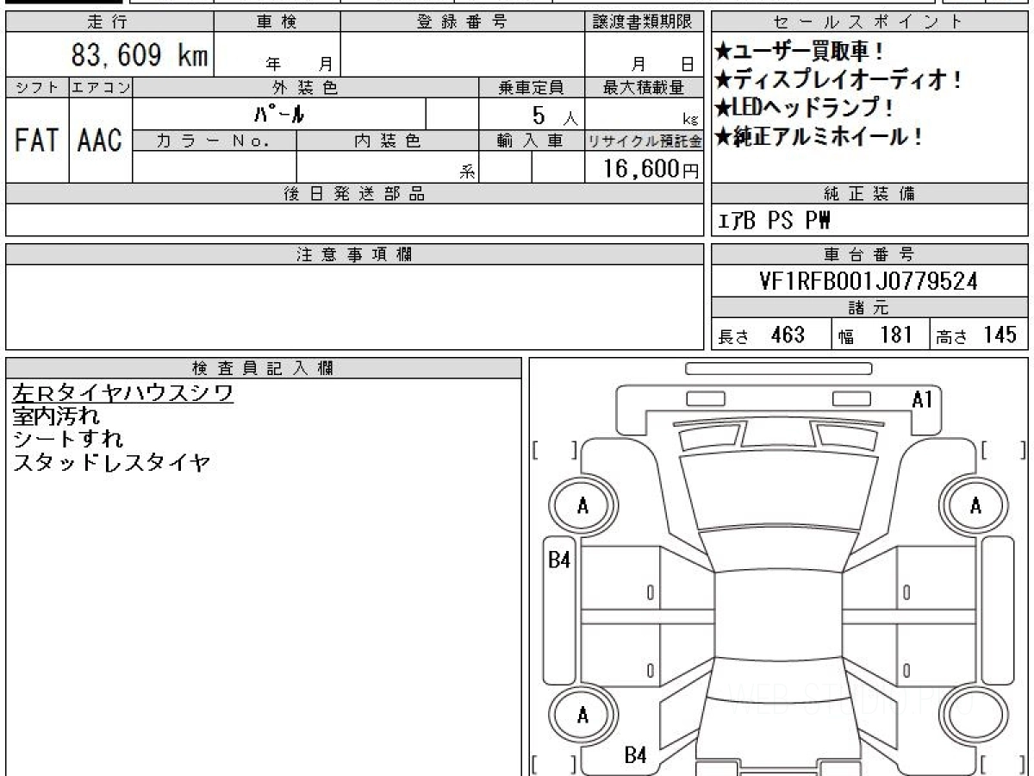Image resolution: width=1034 pixels, height=776 pixels.
Task: Select the chassis number VF1RFB001J0779524
Action: 869,281
